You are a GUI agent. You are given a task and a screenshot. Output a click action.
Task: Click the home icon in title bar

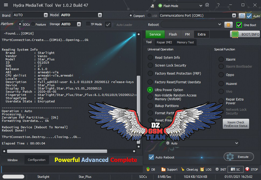pyautogui.click(x=207, y=5)
